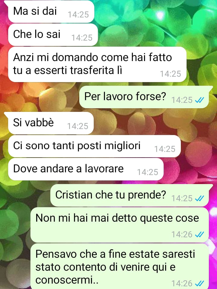This screenshot has width=217, height=289.
Task: Tap the "Cristian che tu prende?" message
Action: click(x=130, y=195)
